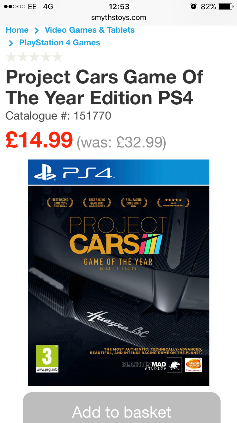Image resolution: width=237 pixels, height=423 pixels.
Task: Tap PEGI 3 rating badge
Action: pos(47,359)
